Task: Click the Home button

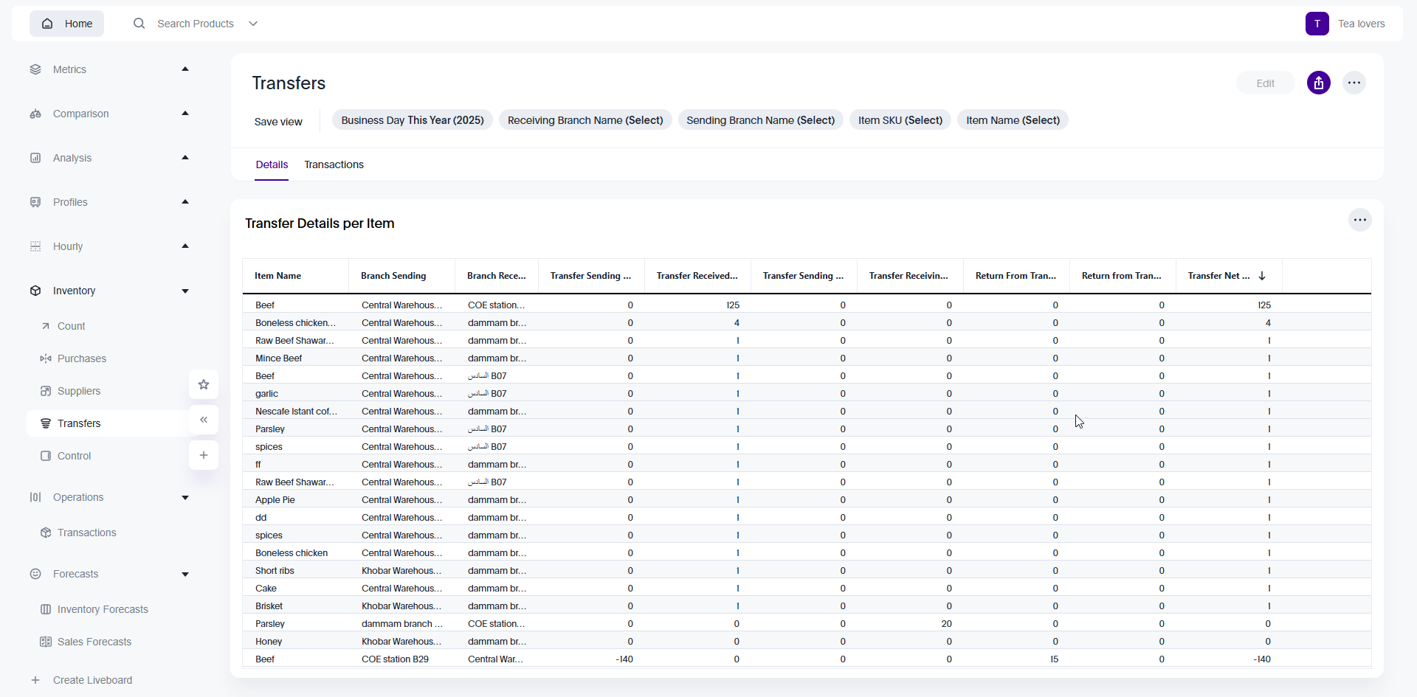Action: coord(67,24)
